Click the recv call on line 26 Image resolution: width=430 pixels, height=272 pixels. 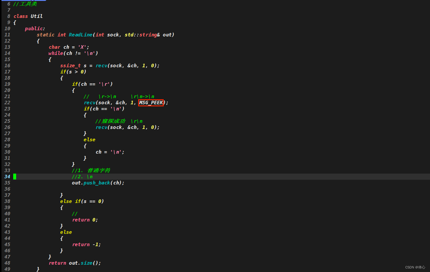pos(128,127)
